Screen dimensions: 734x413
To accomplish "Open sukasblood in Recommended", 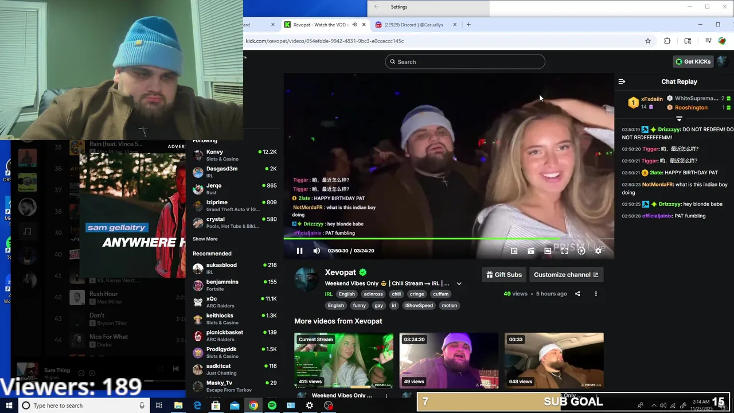I will (235, 268).
